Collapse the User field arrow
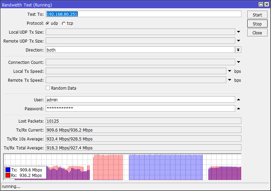The width and height of the screenshot is (271, 191). pos(238,100)
